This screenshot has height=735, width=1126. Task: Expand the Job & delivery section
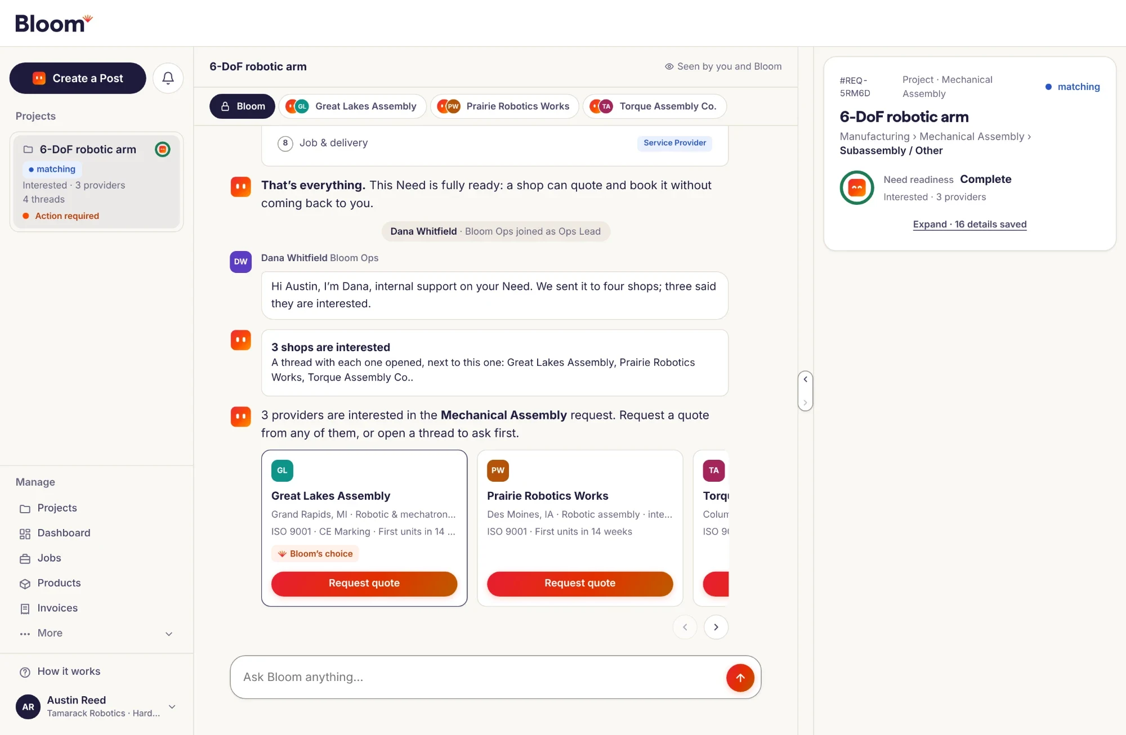pyautogui.click(x=494, y=143)
